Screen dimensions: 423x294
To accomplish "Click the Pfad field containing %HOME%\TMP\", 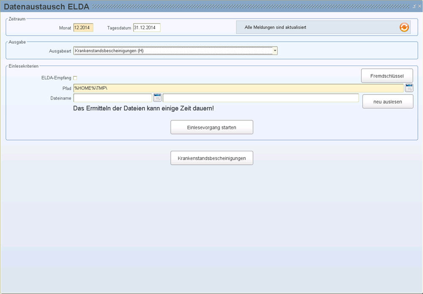I will [x=239, y=88].
